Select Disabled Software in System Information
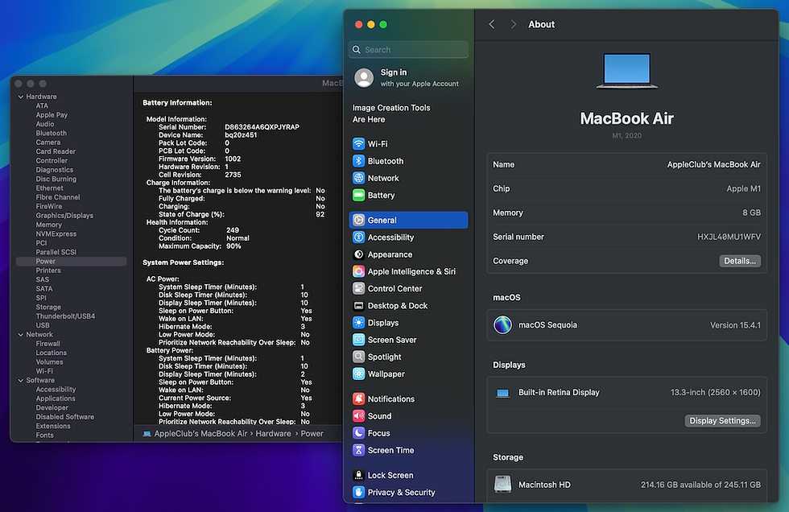Screen dimensions: 789x512 (64, 417)
